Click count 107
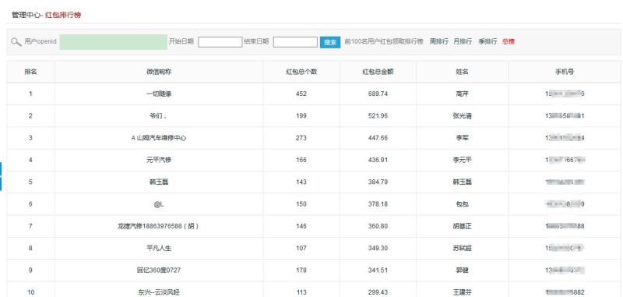 [x=301, y=249]
